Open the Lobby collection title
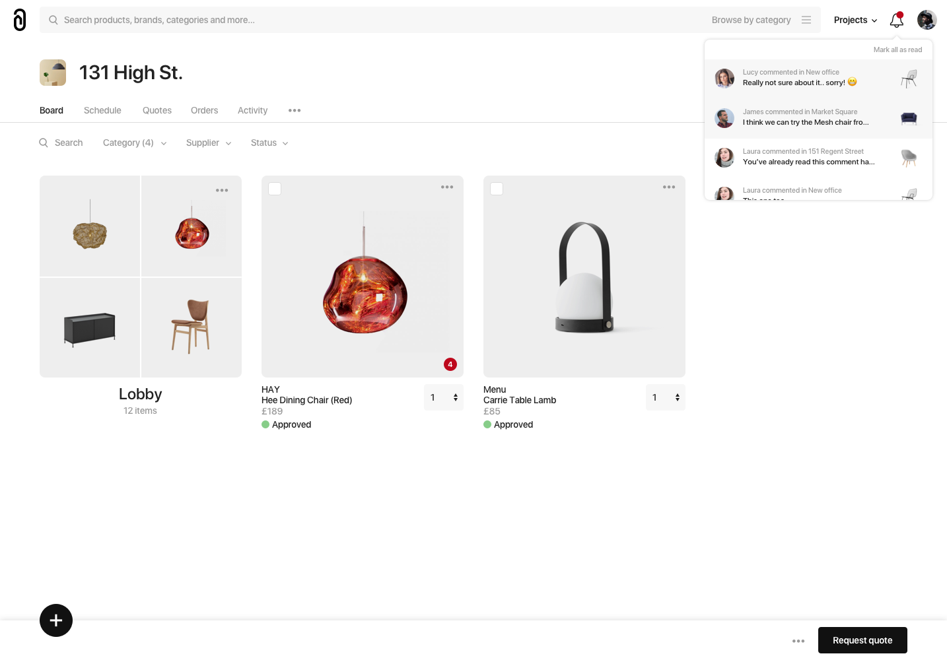The height and width of the screenshot is (660, 947). click(141, 394)
